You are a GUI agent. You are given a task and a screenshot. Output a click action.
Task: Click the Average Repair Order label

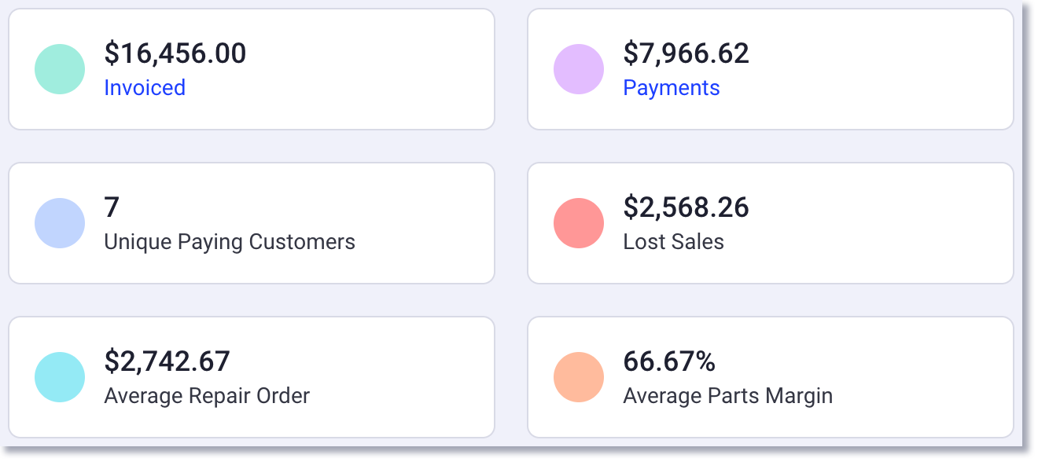[207, 395]
